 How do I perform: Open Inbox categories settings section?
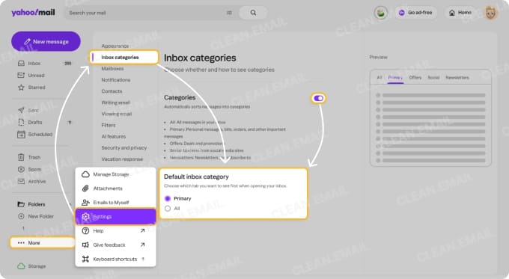click(x=124, y=58)
